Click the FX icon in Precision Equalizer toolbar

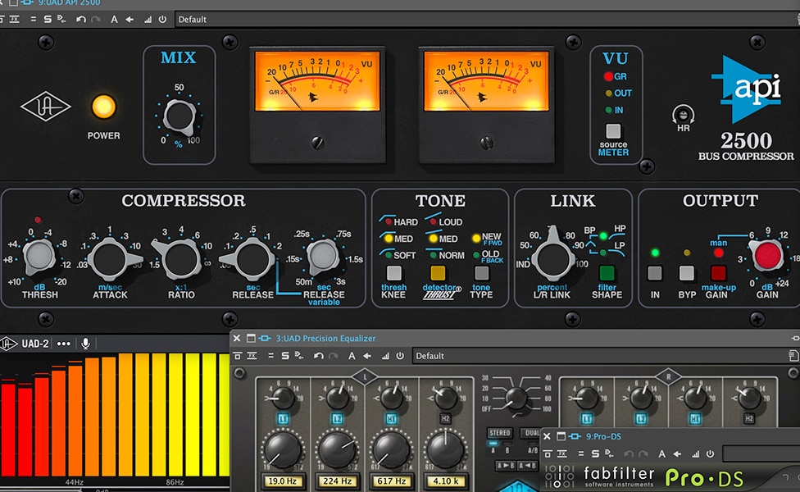click(x=252, y=356)
